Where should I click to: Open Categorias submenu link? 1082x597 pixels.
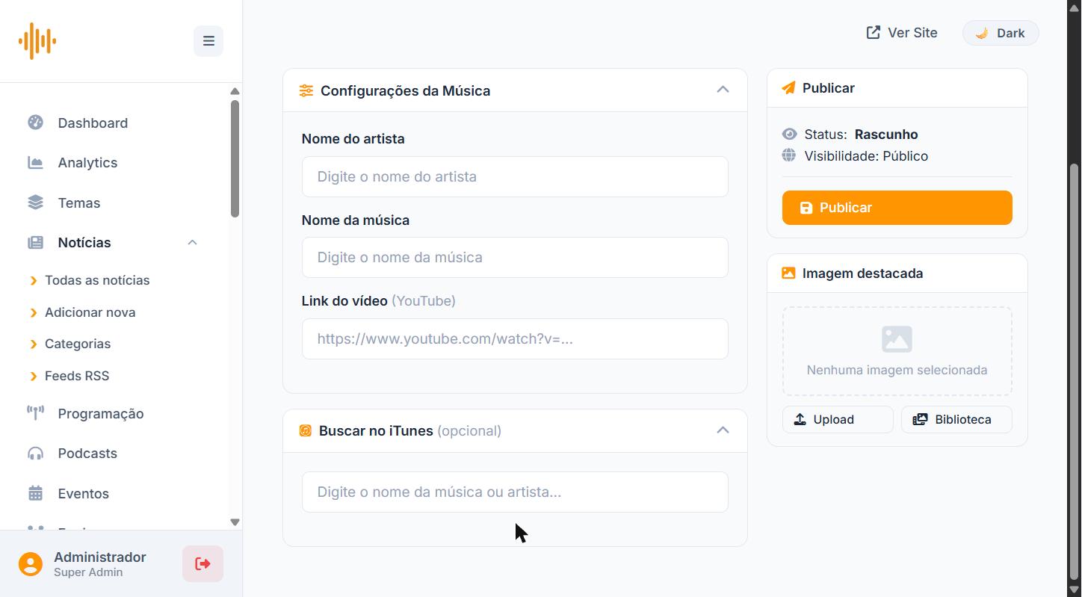(x=78, y=344)
